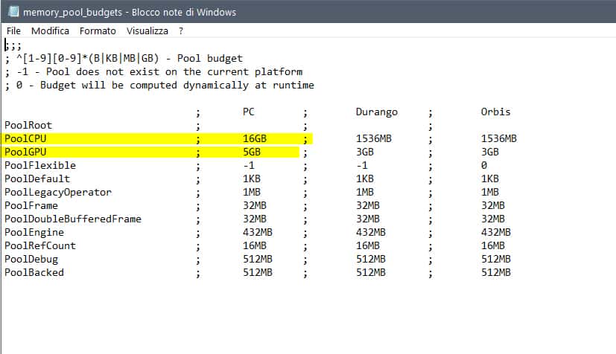Open the ? help menu
Viewport: 616px width, 354px height.
180,30
